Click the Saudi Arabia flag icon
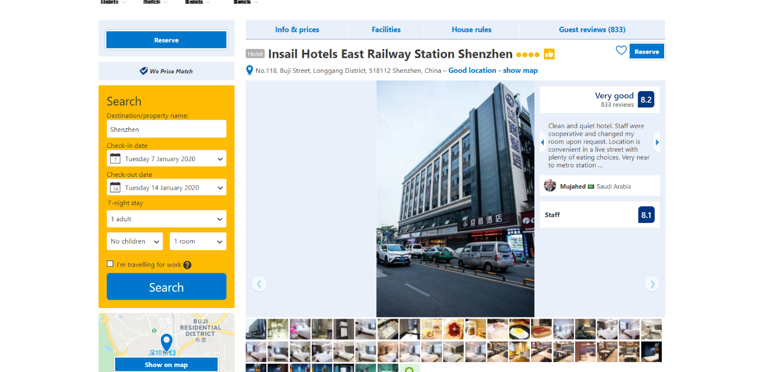The width and height of the screenshot is (771, 372). coord(591,186)
